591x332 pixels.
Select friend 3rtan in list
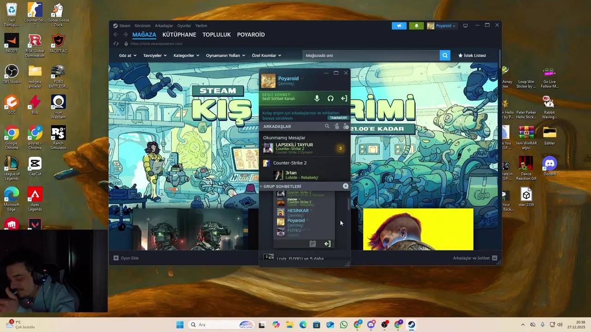[302, 175]
